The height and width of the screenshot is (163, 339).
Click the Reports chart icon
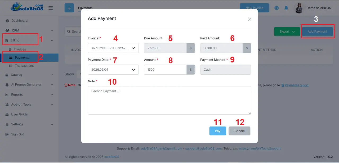tap(7, 95)
